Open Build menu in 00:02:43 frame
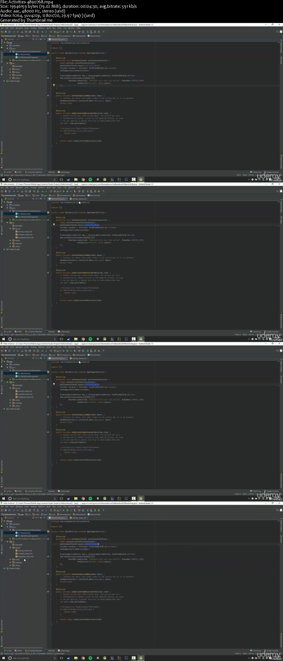The image size is (283, 661). tap(49, 347)
